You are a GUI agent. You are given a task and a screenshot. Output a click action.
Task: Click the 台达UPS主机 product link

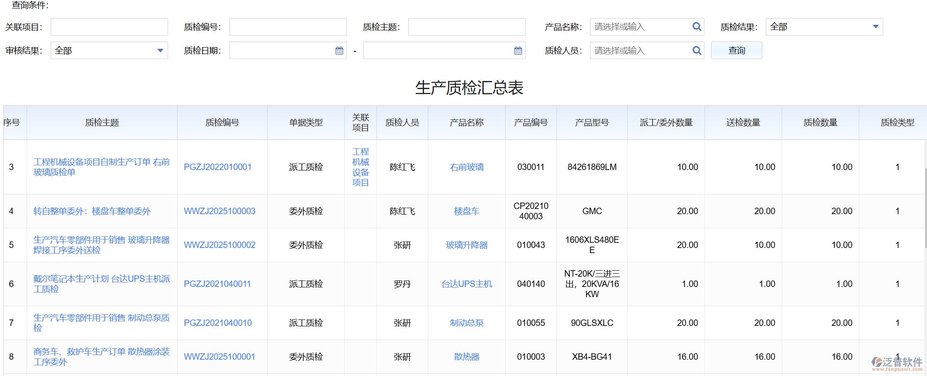point(467,284)
